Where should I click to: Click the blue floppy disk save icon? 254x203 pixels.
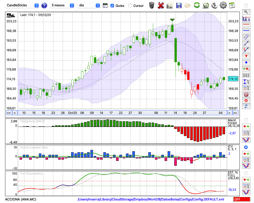(179, 5)
